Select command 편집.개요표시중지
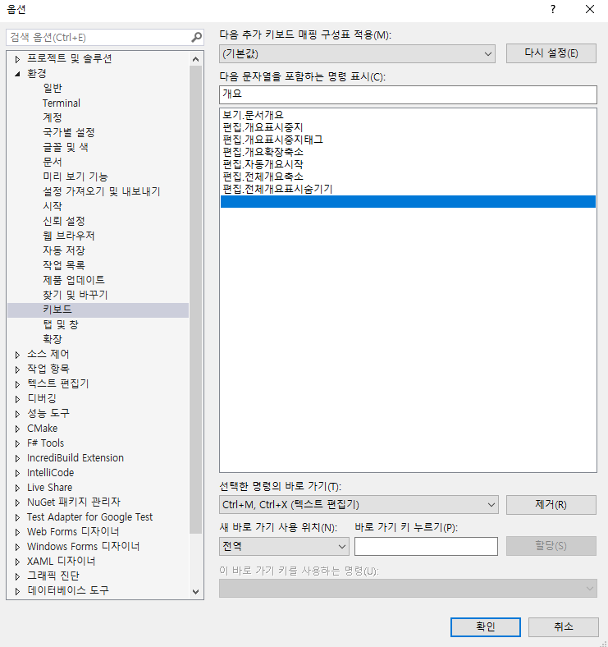Image resolution: width=608 pixels, height=647 pixels. [263, 127]
